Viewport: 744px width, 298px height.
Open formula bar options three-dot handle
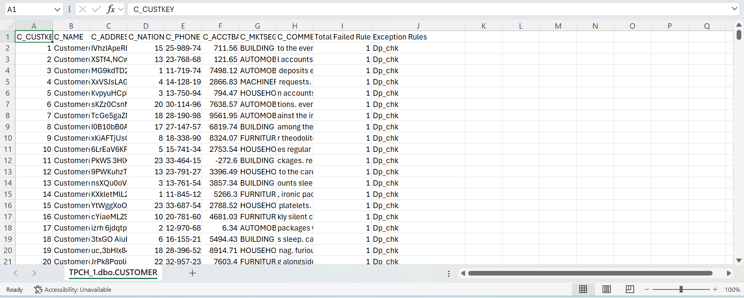point(69,9)
